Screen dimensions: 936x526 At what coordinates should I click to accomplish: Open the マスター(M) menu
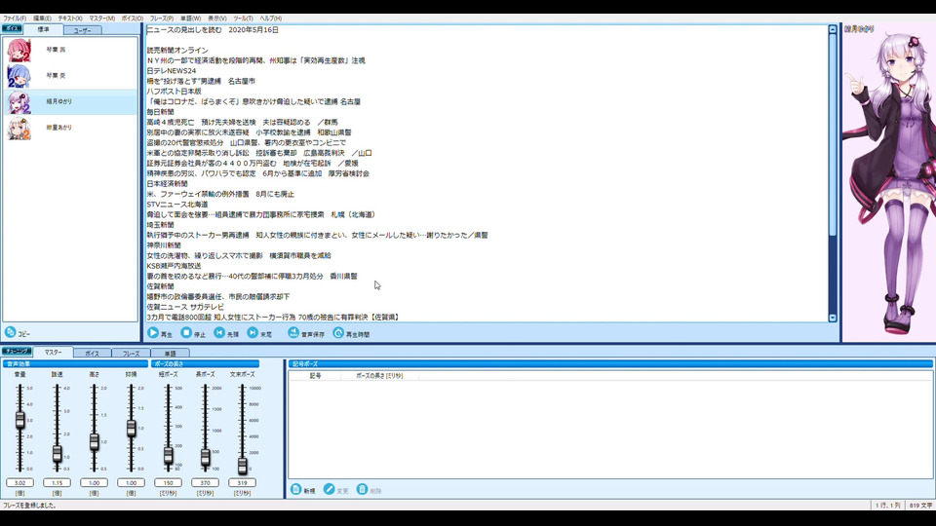click(102, 19)
